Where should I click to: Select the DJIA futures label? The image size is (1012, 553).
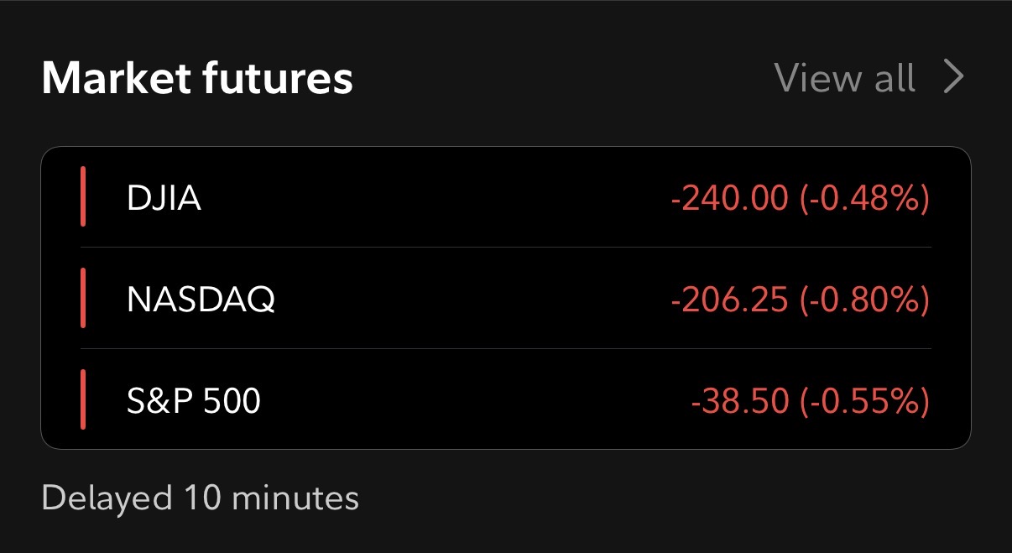tap(164, 199)
